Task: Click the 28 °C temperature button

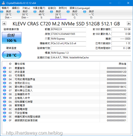Action: (12, 55)
